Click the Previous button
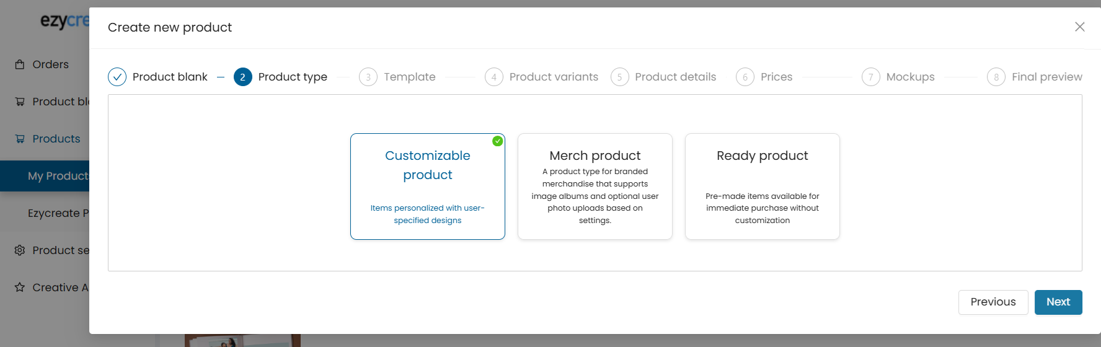Screen dimensions: 1101x347 (x=993, y=302)
